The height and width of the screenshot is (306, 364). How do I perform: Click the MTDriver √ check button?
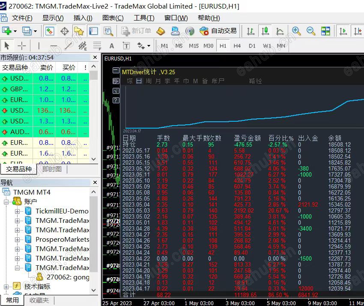click(x=116, y=90)
